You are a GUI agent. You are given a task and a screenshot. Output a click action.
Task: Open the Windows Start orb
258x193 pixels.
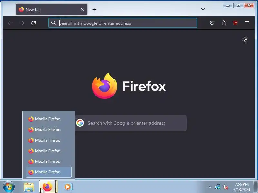coord(9,187)
